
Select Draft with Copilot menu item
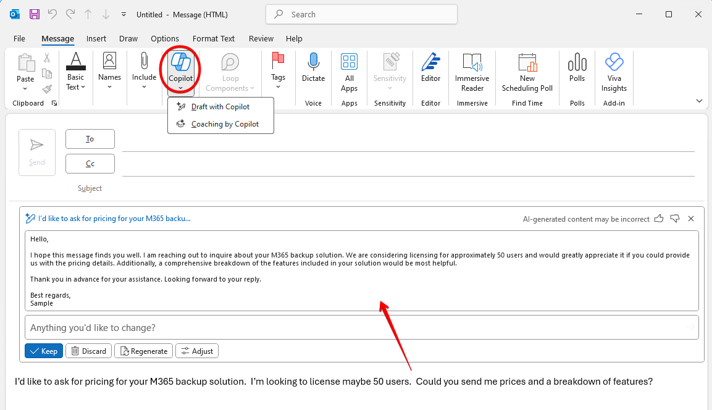pyautogui.click(x=220, y=107)
